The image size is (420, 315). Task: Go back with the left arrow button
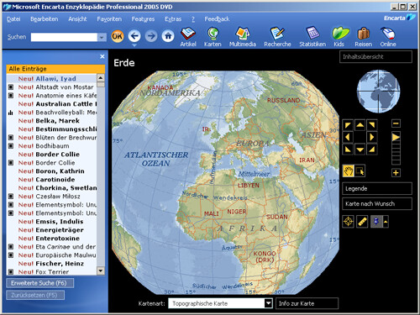click(134, 36)
